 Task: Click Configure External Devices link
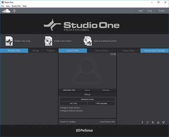[72, 111]
